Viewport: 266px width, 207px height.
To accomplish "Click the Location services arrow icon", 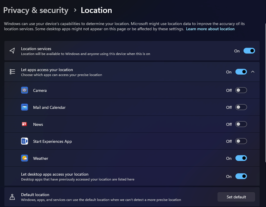I will click(x=12, y=51).
